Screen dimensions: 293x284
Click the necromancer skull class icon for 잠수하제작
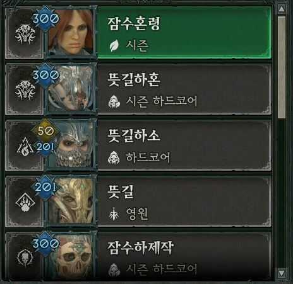pos(25,258)
